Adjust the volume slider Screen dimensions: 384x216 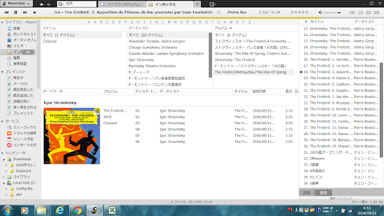coord(332,13)
